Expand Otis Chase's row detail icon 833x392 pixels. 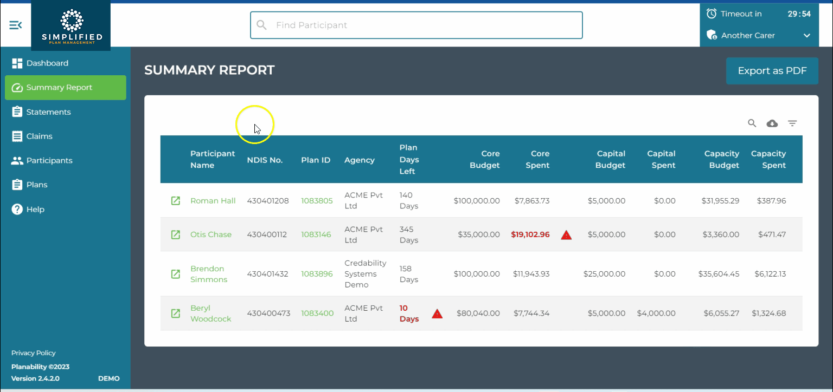tap(175, 234)
